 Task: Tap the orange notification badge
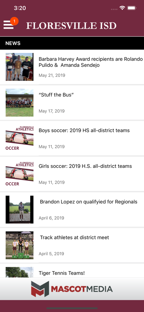14,21
